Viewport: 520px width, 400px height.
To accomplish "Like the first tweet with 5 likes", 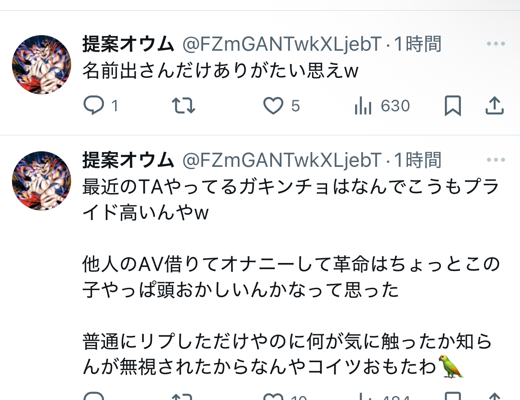I will (281, 106).
